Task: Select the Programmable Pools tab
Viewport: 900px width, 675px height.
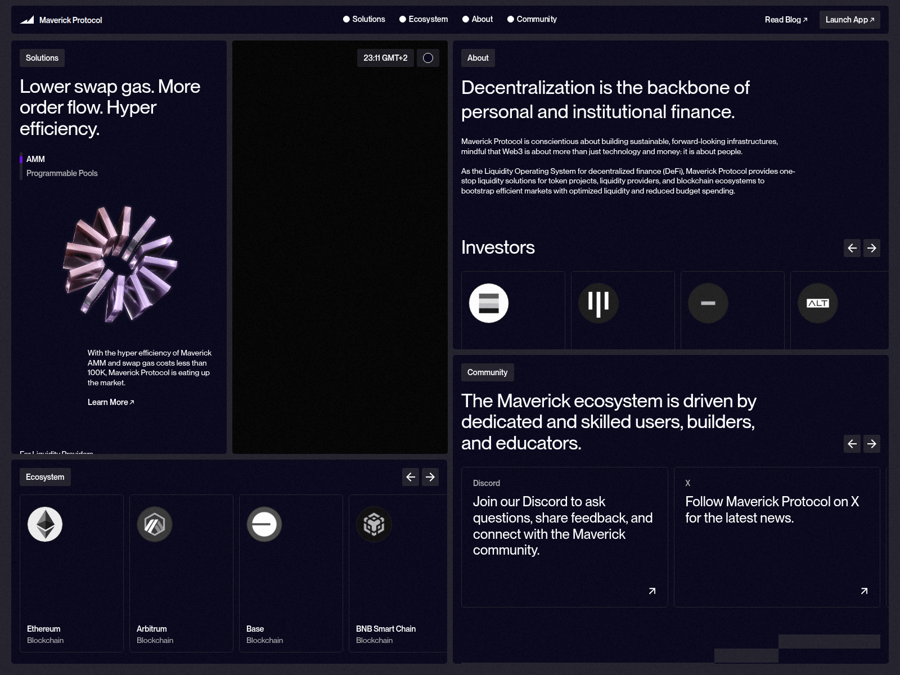Action: (62, 173)
